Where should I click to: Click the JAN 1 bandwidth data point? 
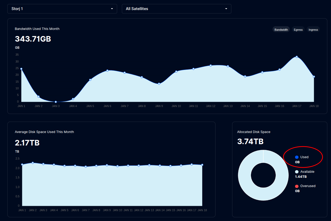(21, 69)
